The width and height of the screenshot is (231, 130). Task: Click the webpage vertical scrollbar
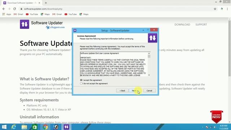point(230,49)
